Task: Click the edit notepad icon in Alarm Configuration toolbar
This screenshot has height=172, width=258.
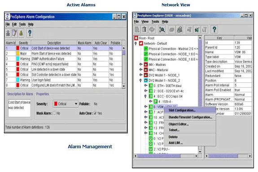Action: [x=14, y=33]
